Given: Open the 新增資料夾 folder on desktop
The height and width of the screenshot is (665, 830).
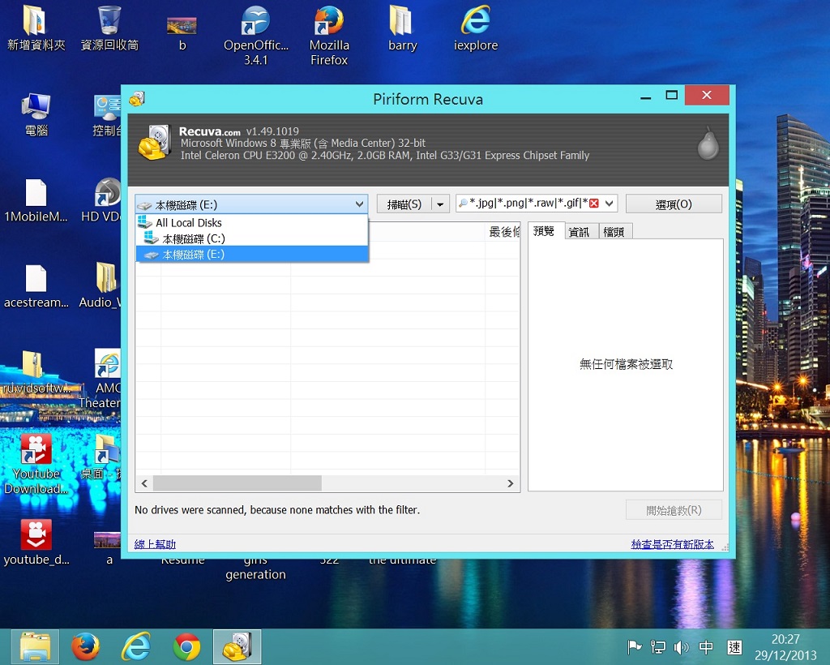Looking at the screenshot, I should (36, 28).
